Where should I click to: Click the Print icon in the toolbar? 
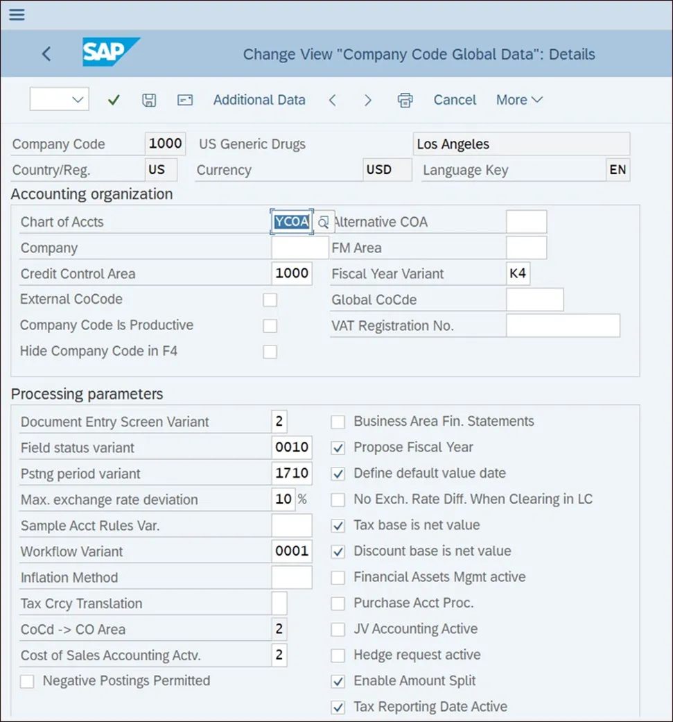[x=405, y=100]
